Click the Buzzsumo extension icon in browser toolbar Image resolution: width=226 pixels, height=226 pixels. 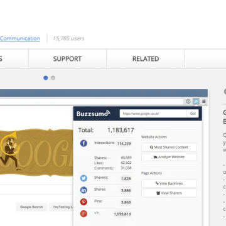point(196,102)
